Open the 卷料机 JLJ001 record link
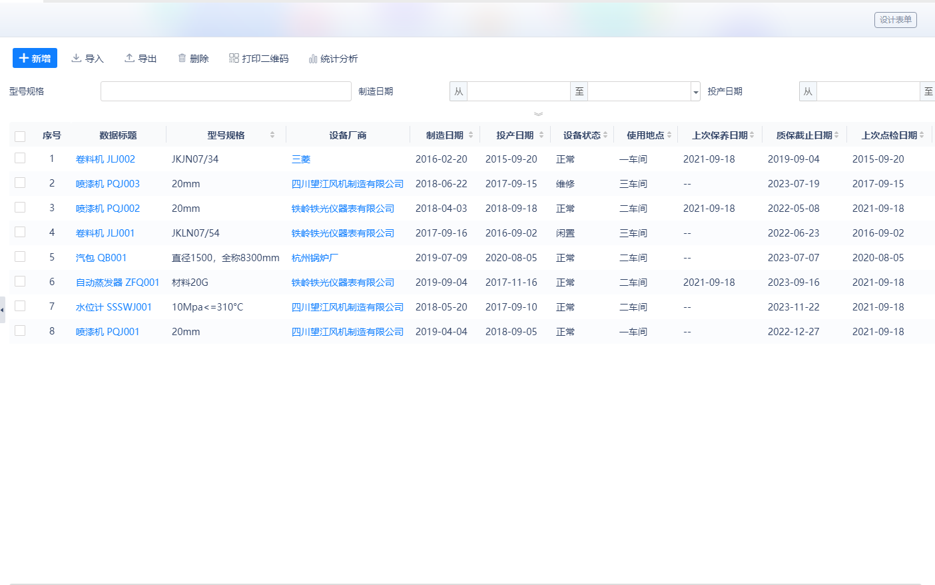This screenshot has width=935, height=585. [105, 233]
